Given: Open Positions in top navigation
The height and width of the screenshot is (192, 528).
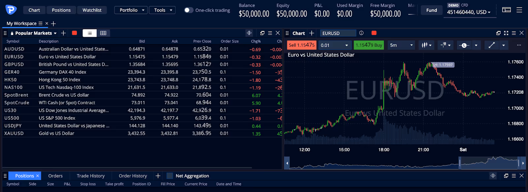Looking at the screenshot, I should (x=61, y=10).
